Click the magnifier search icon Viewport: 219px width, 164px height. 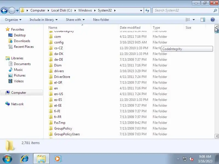click(x=215, y=10)
